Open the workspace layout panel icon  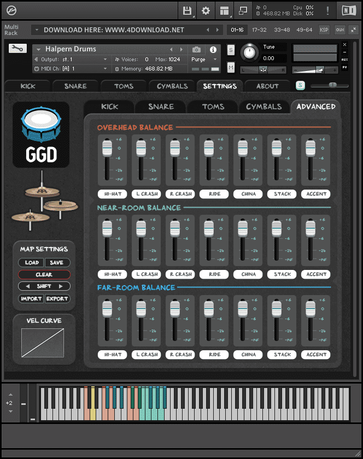click(x=225, y=11)
